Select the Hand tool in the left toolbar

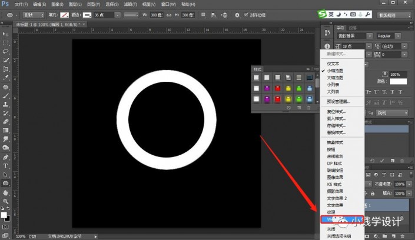click(x=5, y=192)
